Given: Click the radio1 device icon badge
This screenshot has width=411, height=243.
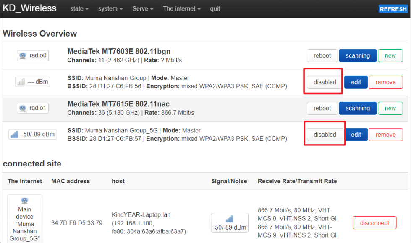Looking at the screenshot, I should (33, 108).
